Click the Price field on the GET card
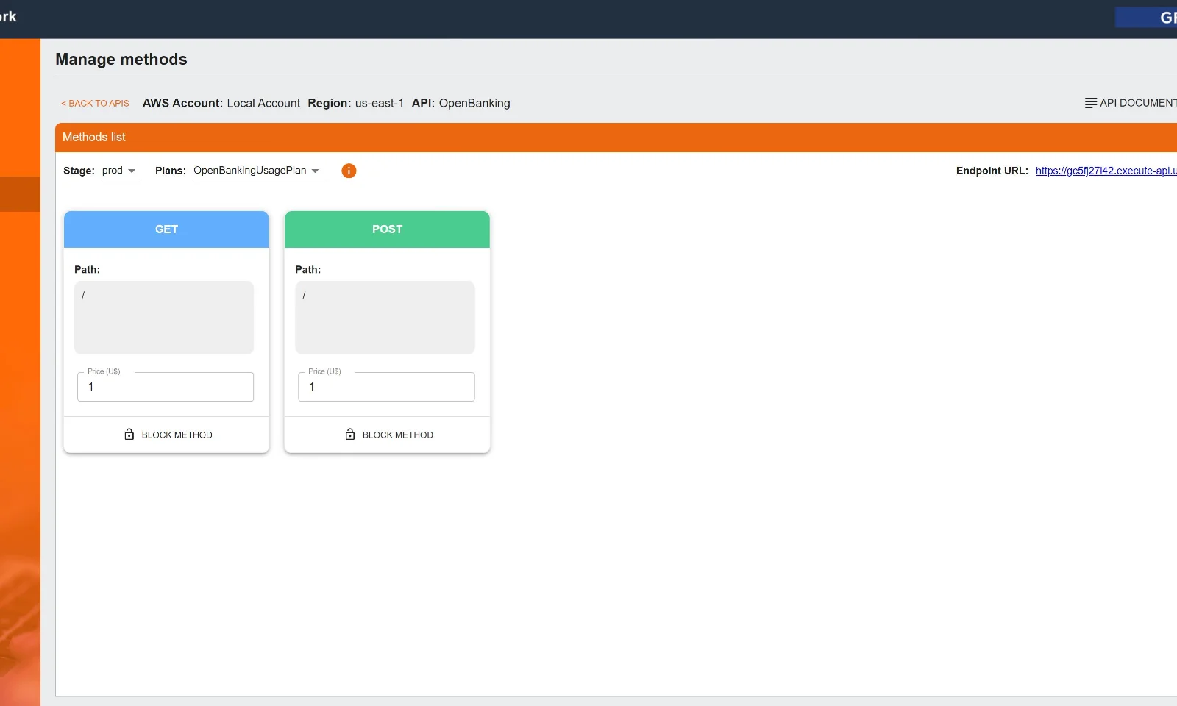This screenshot has height=706, width=1177. coord(165,386)
